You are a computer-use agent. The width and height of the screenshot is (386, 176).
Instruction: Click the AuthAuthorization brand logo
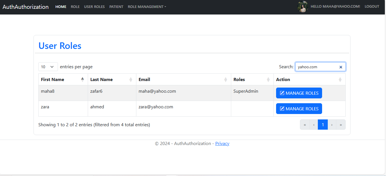click(x=26, y=7)
